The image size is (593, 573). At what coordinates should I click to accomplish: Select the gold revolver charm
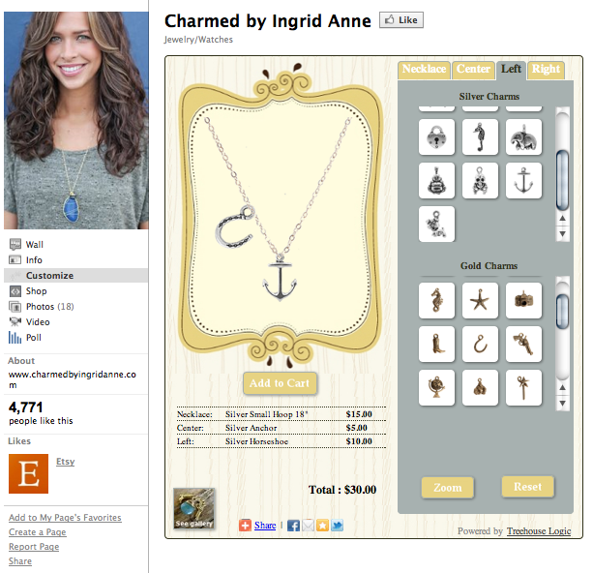(523, 344)
